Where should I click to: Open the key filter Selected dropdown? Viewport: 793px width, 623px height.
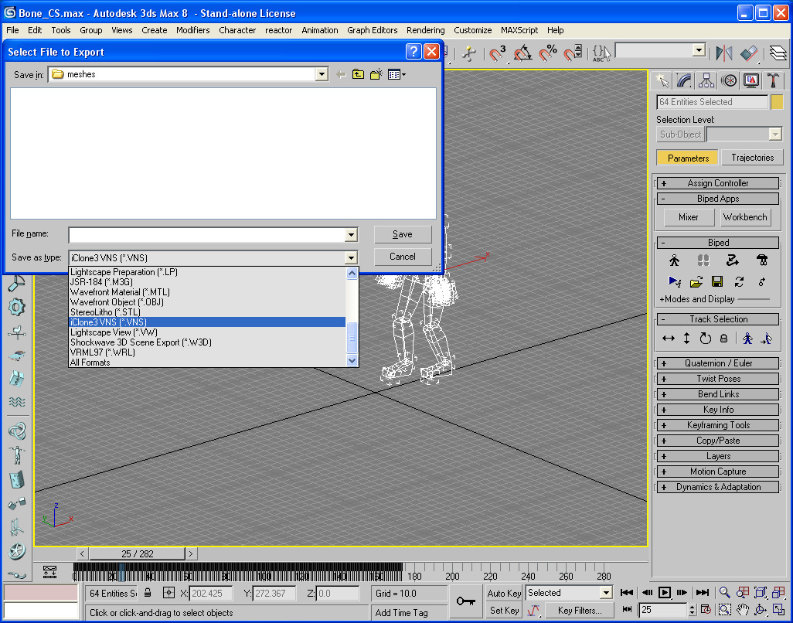click(x=606, y=593)
